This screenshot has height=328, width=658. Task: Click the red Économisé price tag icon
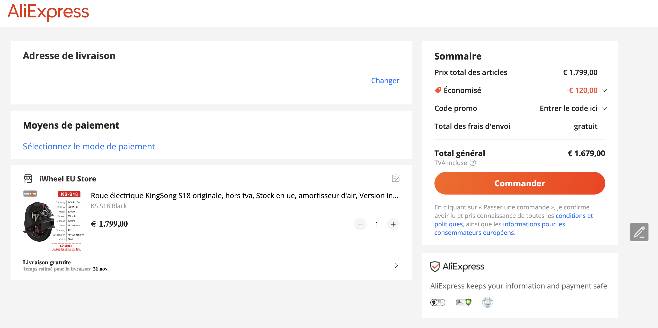[x=438, y=90]
